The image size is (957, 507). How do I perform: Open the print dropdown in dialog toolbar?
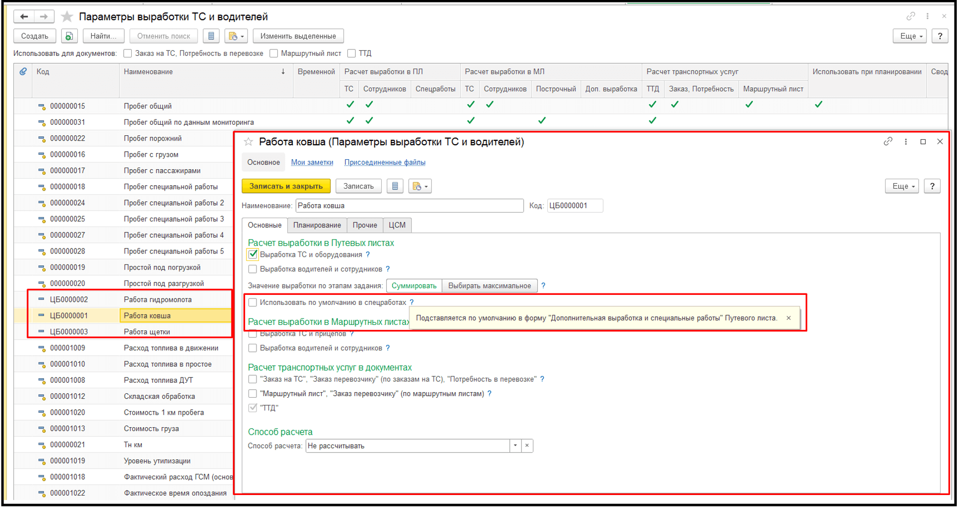420,186
